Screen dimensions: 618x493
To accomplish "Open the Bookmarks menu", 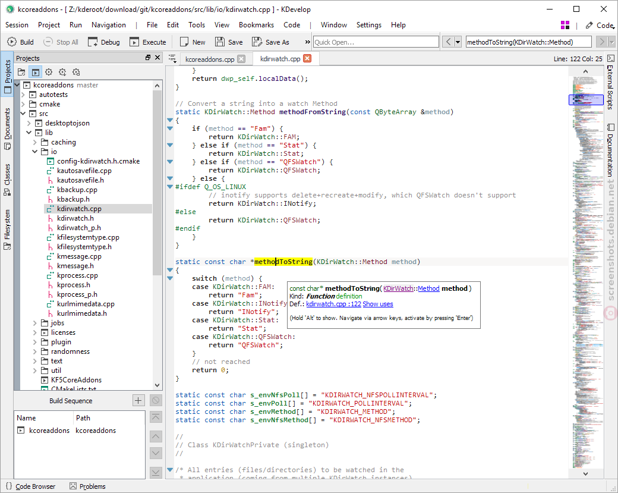I will pos(256,25).
